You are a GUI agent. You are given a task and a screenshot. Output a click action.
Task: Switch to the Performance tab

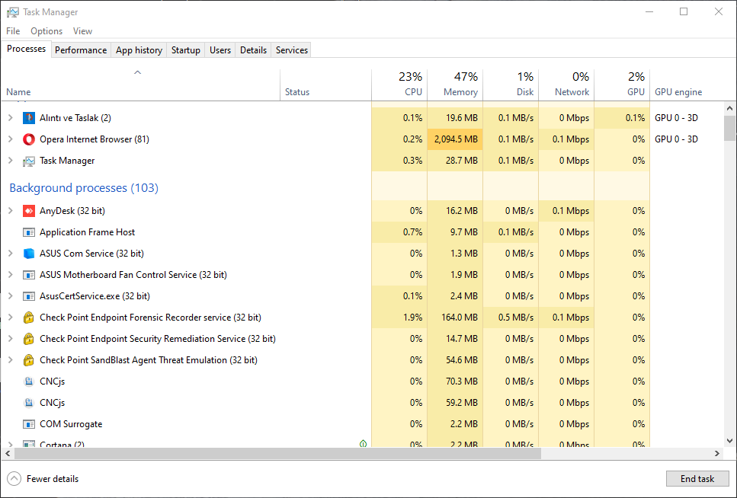[81, 50]
